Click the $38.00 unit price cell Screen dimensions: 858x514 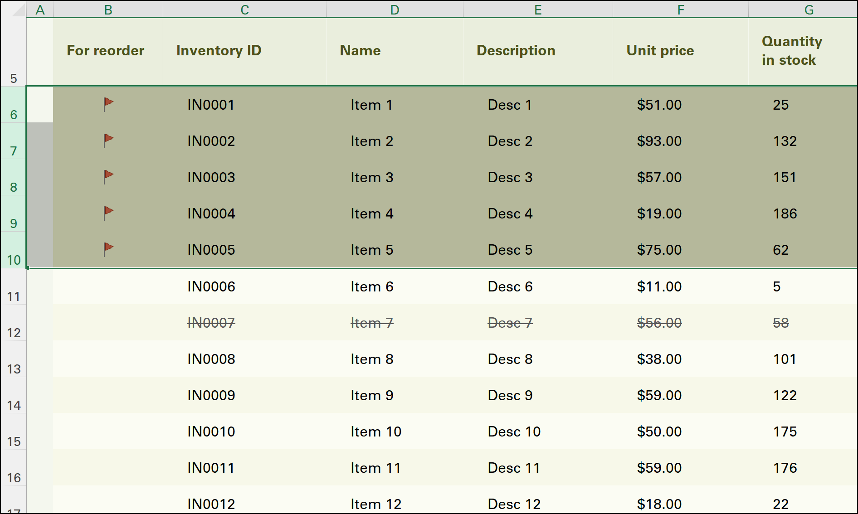coord(659,359)
